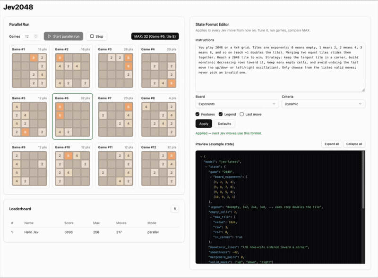Collapse the "max_tile" node in preview

211,217
